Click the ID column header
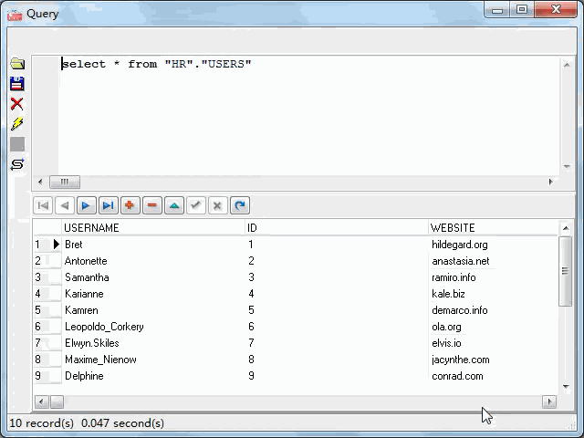Screen dimensions: 584x438 [x=253, y=227]
